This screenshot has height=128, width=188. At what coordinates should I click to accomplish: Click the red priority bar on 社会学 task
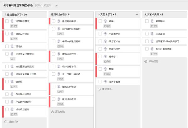pyautogui.click(x=96, y=59)
